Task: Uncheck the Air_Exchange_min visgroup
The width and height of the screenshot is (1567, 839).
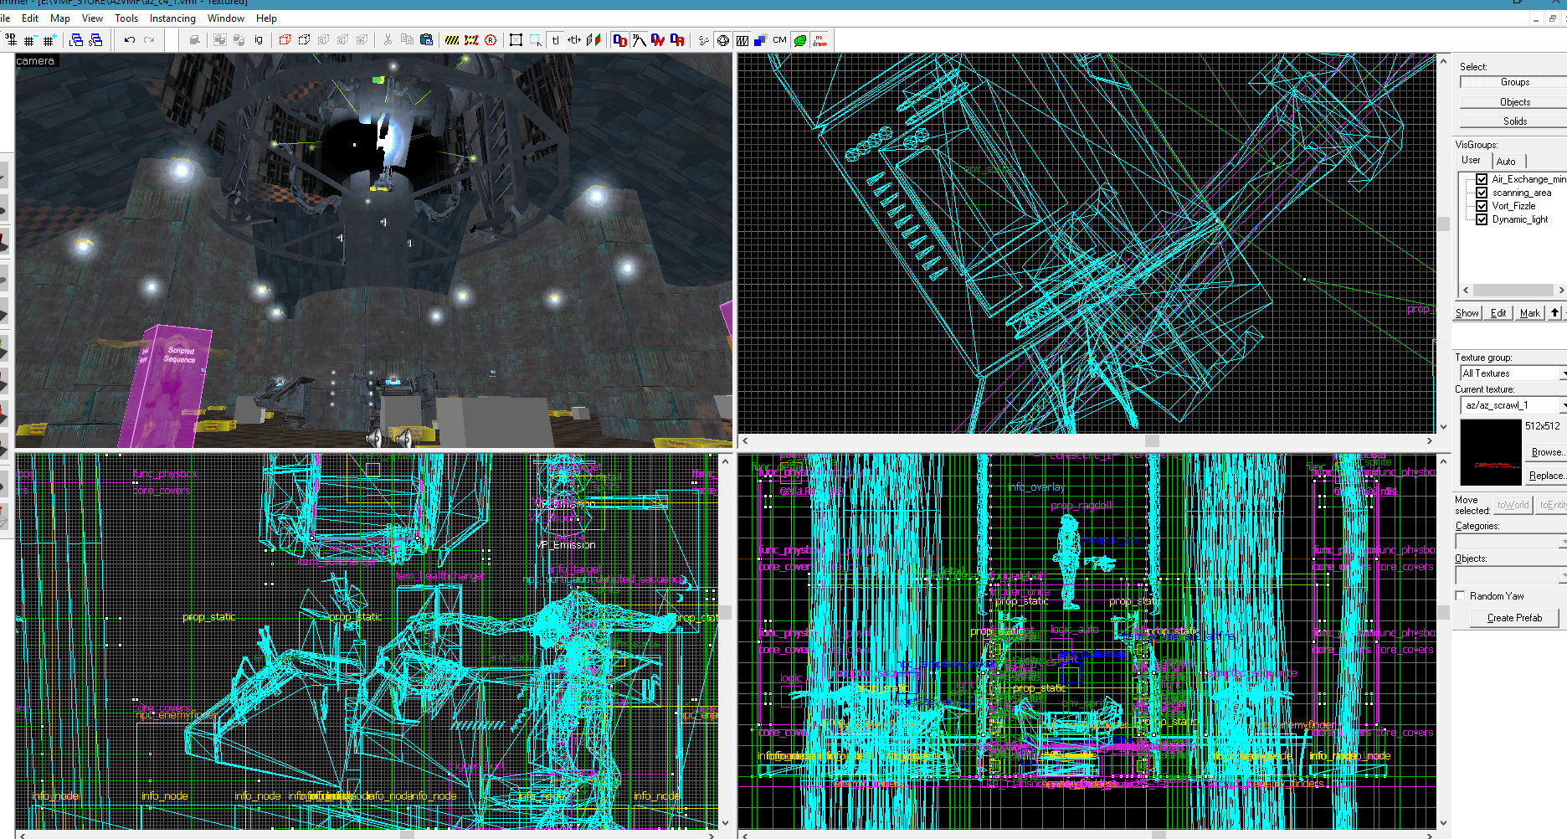Action: pyautogui.click(x=1482, y=179)
